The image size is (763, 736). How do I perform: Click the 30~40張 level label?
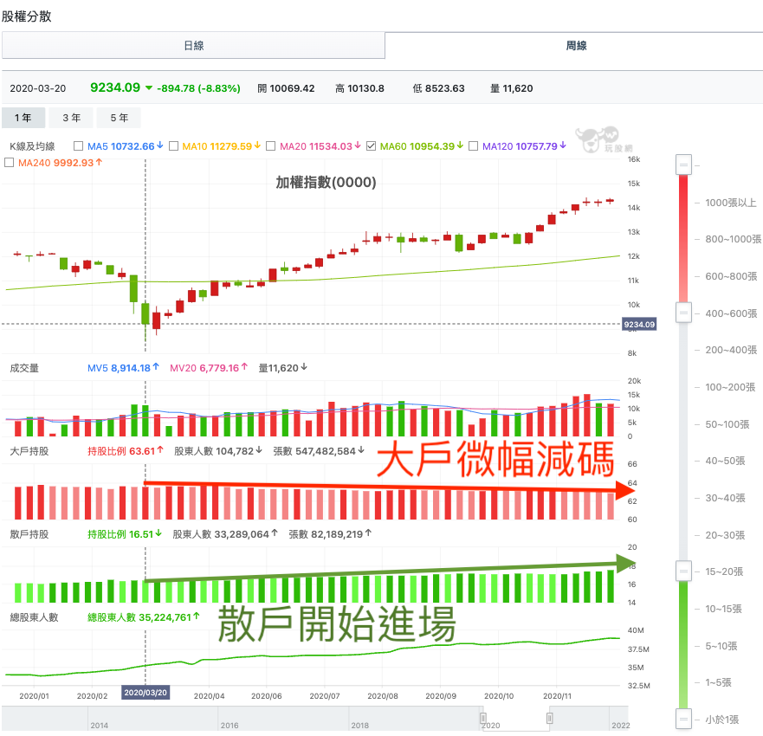click(725, 498)
